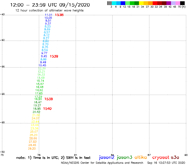Click the wave height value 26.20
The height and width of the screenshot is (165, 188).
pos(34,135)
